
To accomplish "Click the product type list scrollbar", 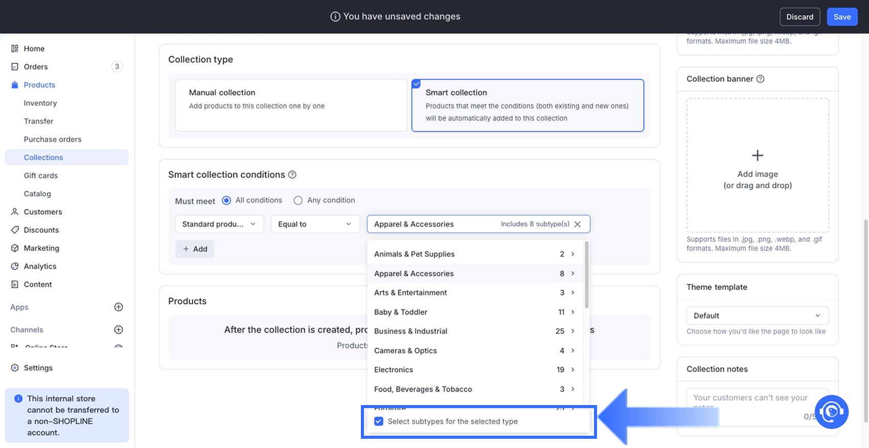I will point(587,276).
